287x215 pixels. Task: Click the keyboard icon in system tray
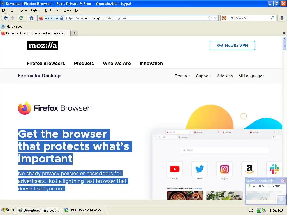click(x=251, y=211)
